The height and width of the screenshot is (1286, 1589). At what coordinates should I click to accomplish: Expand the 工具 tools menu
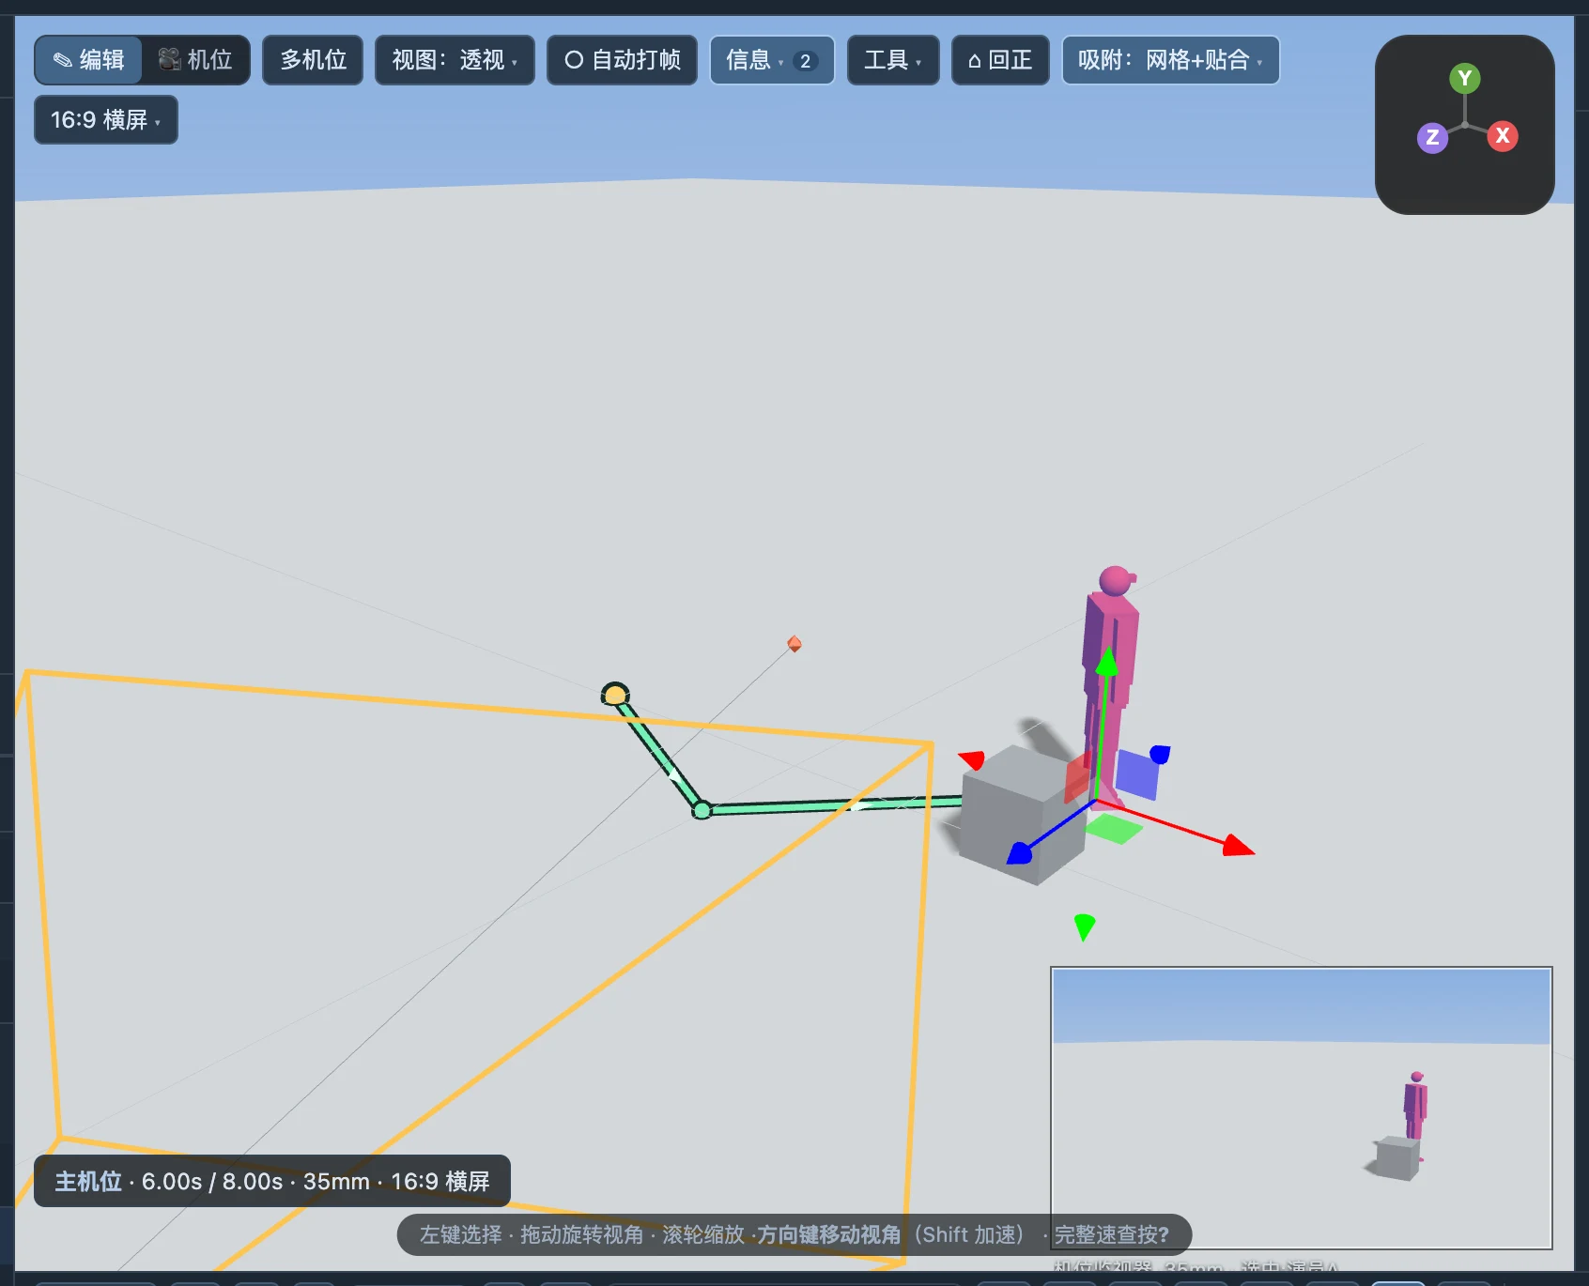pyautogui.click(x=893, y=60)
